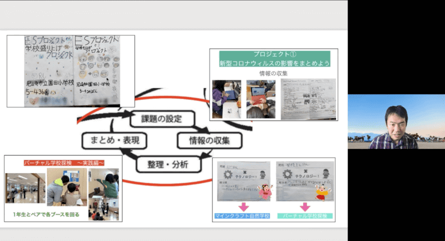Click the red バーチャル学校探検 〜実践編〜 heading

pyautogui.click(x=64, y=163)
